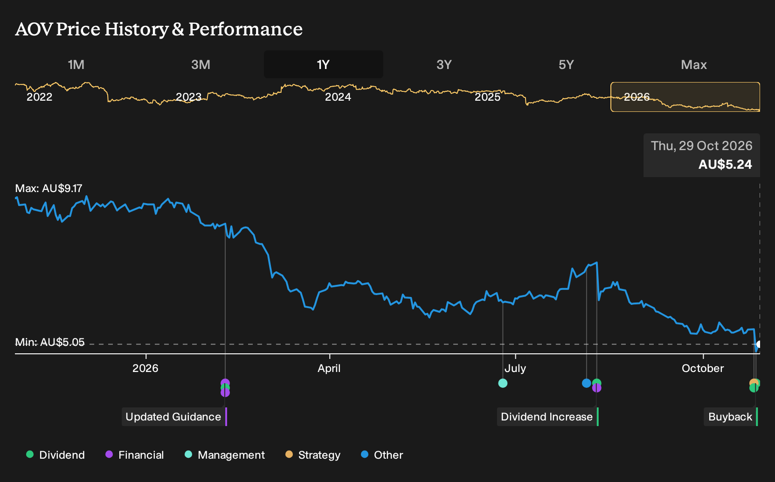
Task: Select the 1M time range tab
Action: click(76, 64)
